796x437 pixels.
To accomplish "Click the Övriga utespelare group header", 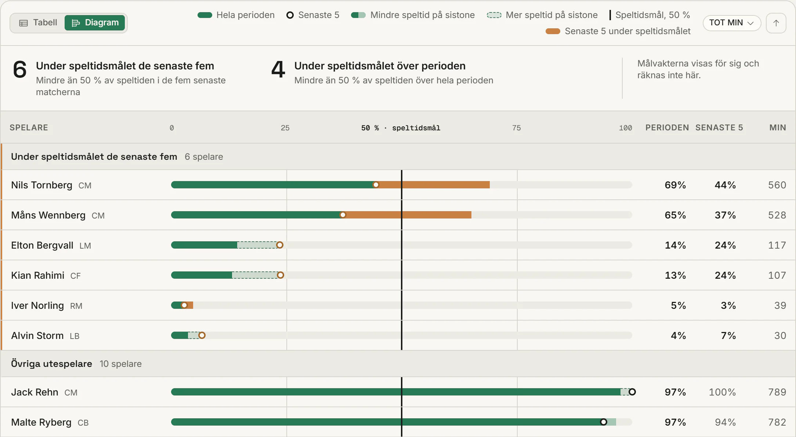I will (x=398, y=364).
